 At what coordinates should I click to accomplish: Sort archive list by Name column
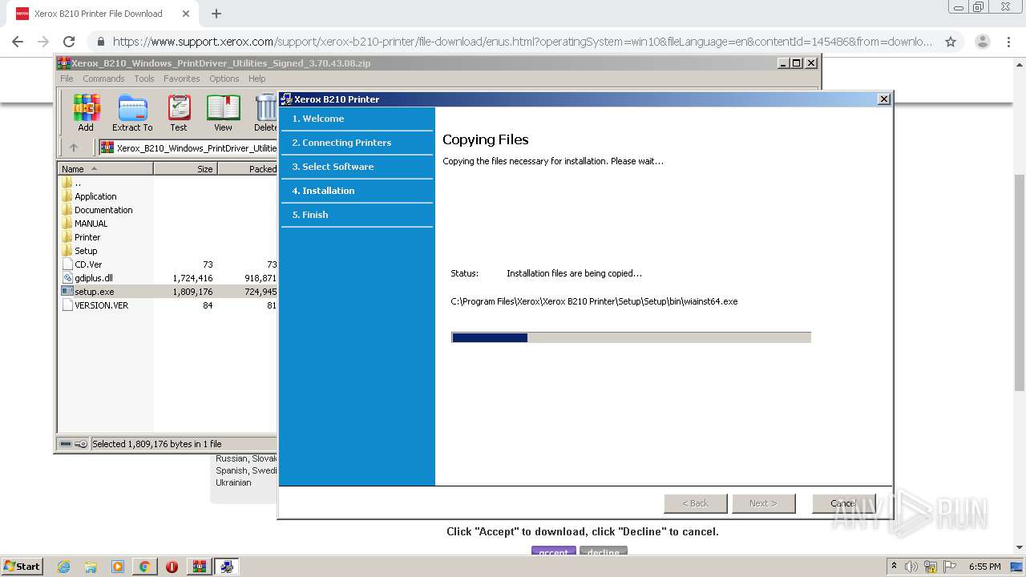point(105,168)
